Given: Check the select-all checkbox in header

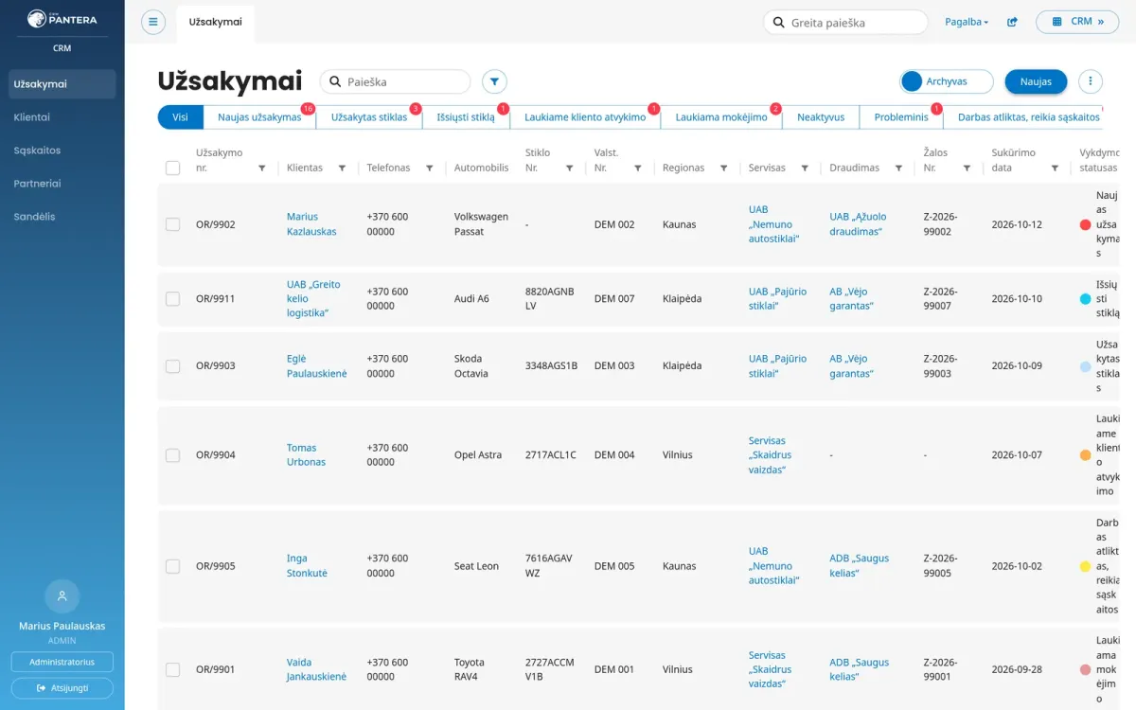Looking at the screenshot, I should (x=172, y=168).
